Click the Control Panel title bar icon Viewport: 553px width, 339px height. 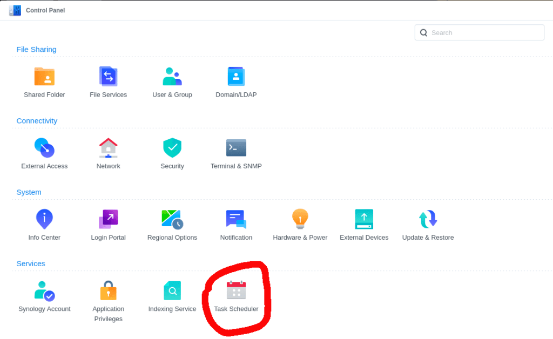click(15, 10)
